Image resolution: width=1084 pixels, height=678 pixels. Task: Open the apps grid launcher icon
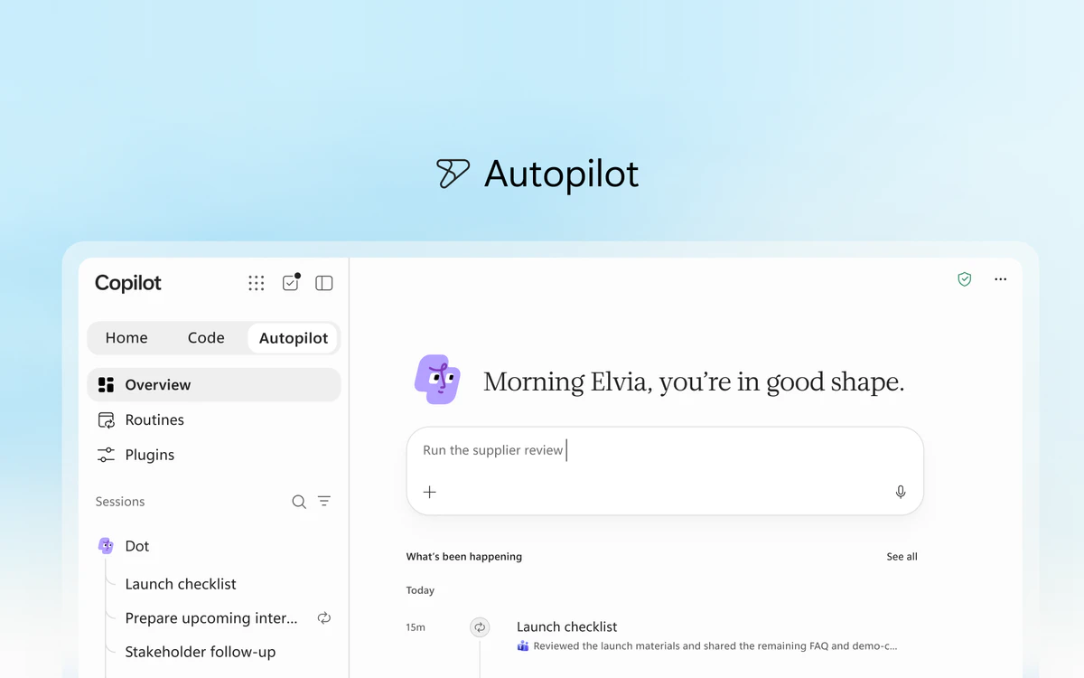click(x=257, y=283)
